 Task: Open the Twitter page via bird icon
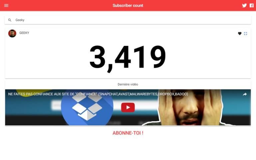tap(244, 6)
